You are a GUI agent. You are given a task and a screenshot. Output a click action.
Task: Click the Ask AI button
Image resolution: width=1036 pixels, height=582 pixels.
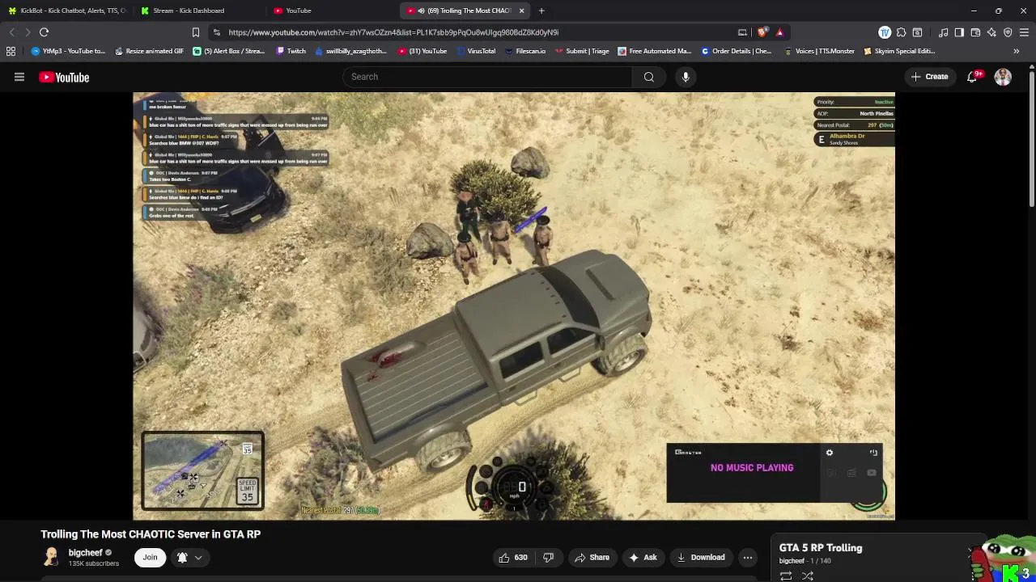643,558
